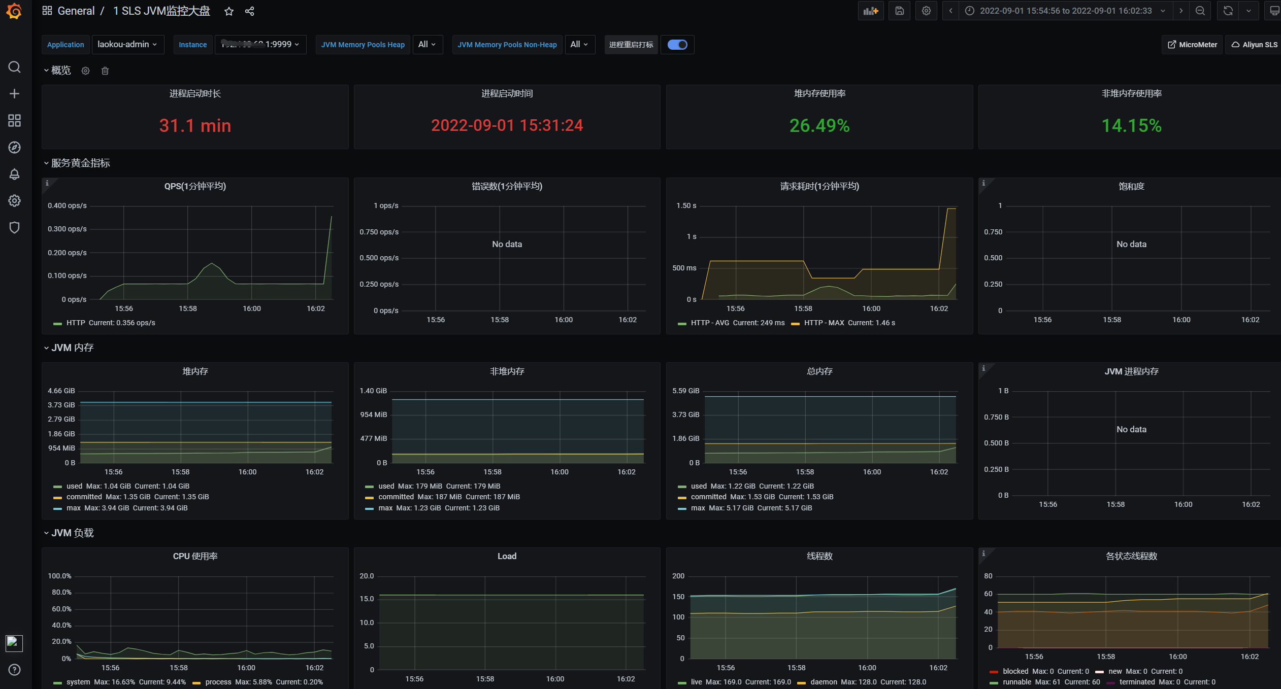Screen dimensions: 1281x689
Task: Open the time range picker
Action: 1065,11
